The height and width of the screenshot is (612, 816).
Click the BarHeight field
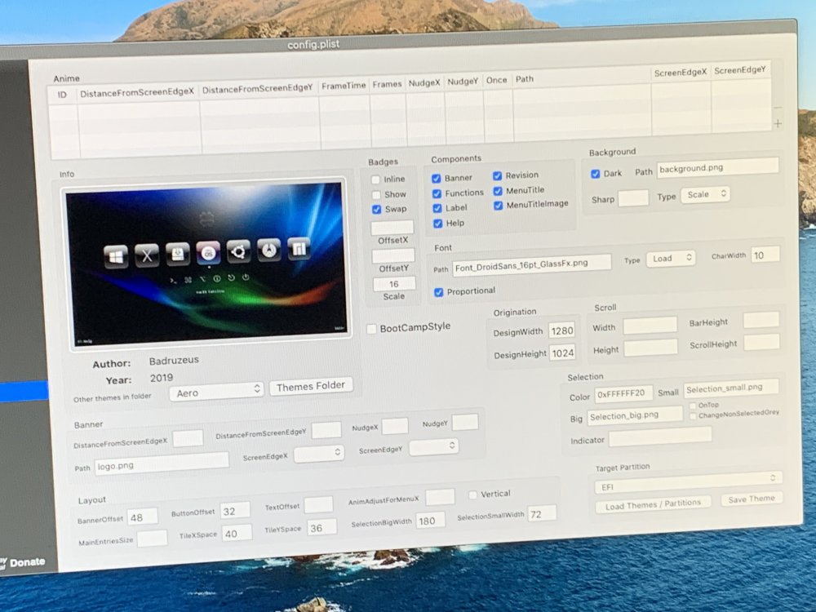[761, 320]
